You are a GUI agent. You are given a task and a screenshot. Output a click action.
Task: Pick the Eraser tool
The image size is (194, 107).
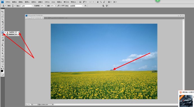[x=3, y=38]
